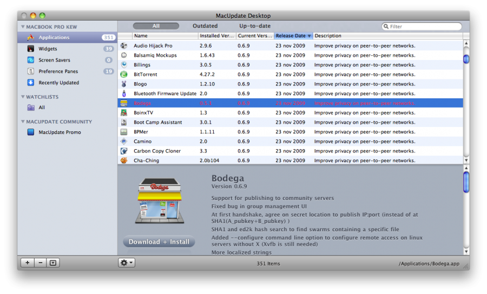The height and width of the screenshot is (294, 487).
Task: Click the Boot Camp Assistant icon
Action: click(x=124, y=122)
